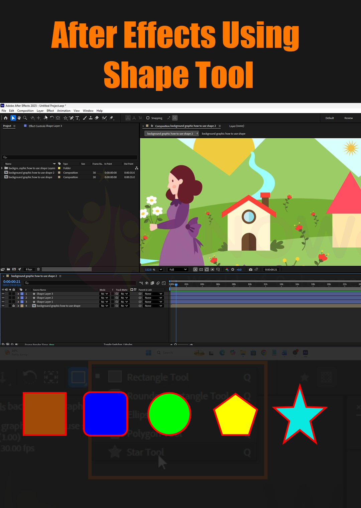Create new folder in Project panel
Viewport: 361px width, 508px height.
pyautogui.click(x=8, y=269)
